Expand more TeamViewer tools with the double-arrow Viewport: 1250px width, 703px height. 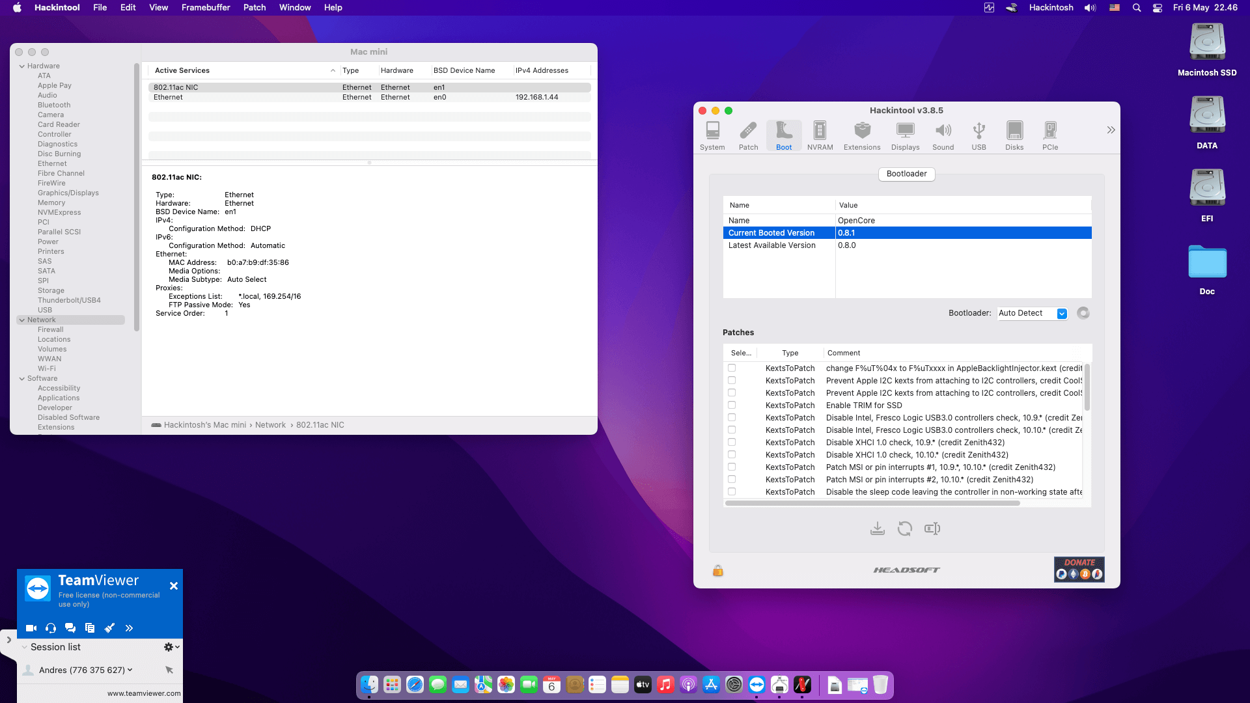pos(129,628)
